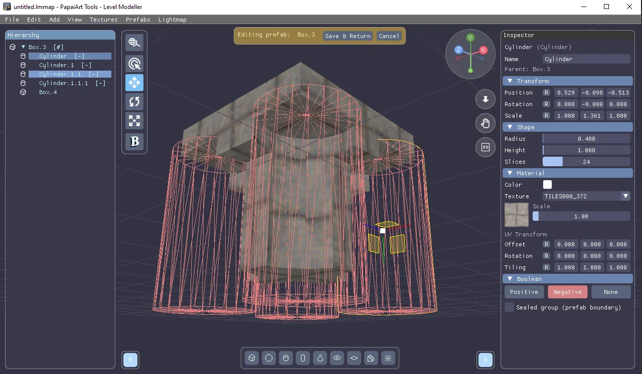Add a capsule primitive
The image size is (642, 374).
click(303, 358)
